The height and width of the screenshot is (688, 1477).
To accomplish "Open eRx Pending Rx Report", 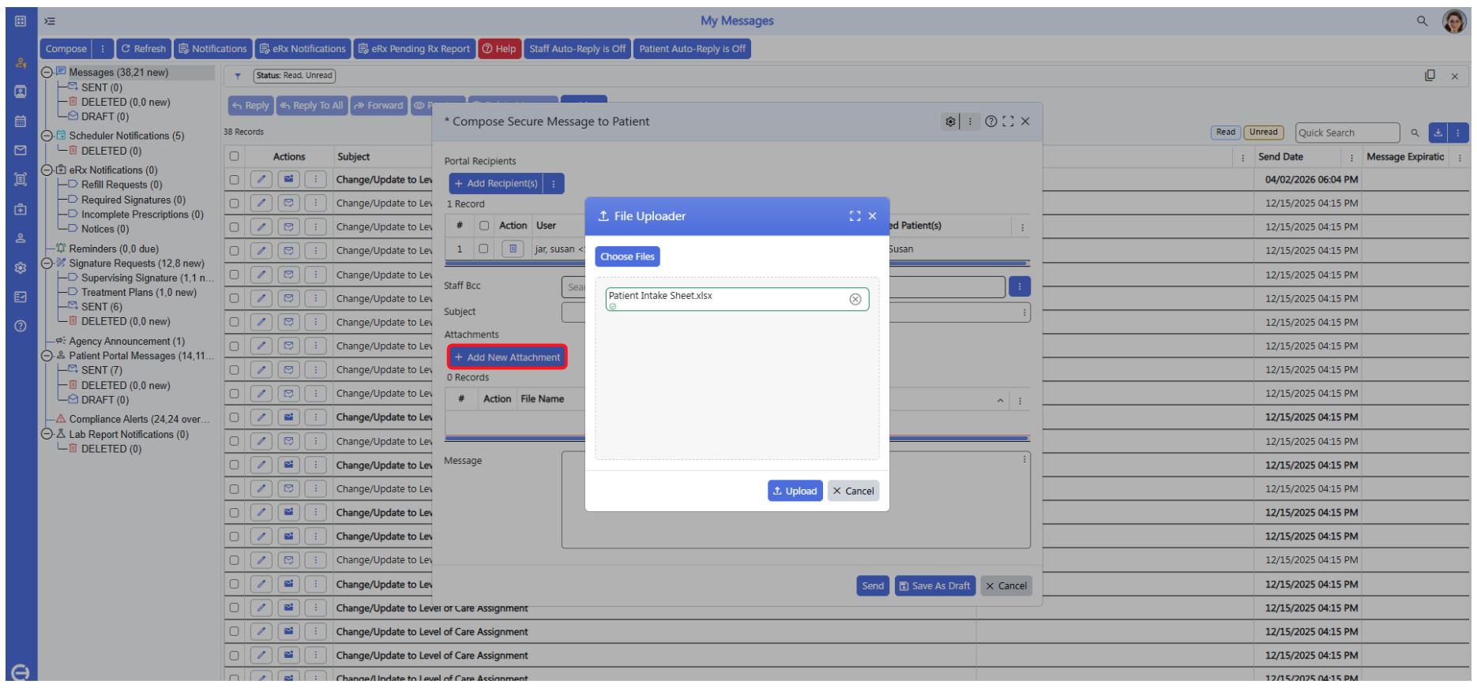I will click(x=414, y=49).
